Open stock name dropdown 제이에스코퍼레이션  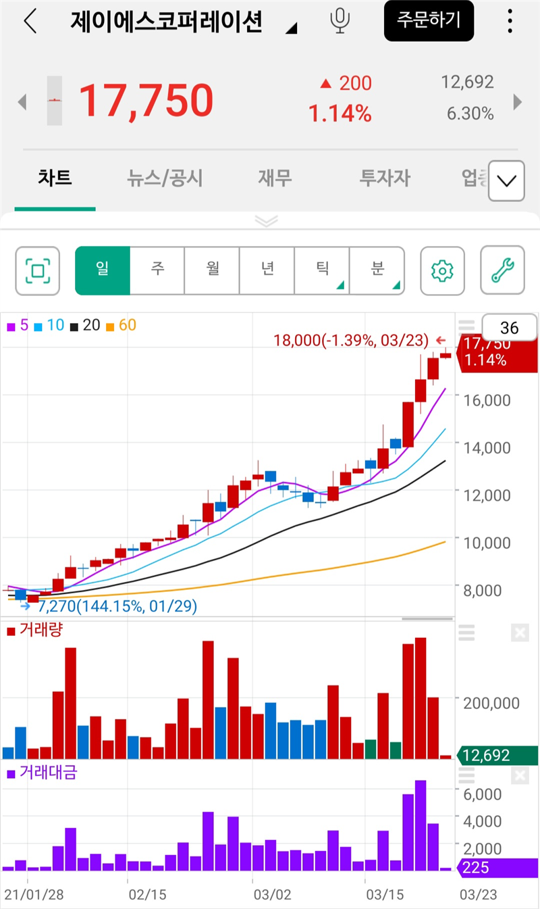coord(184,22)
